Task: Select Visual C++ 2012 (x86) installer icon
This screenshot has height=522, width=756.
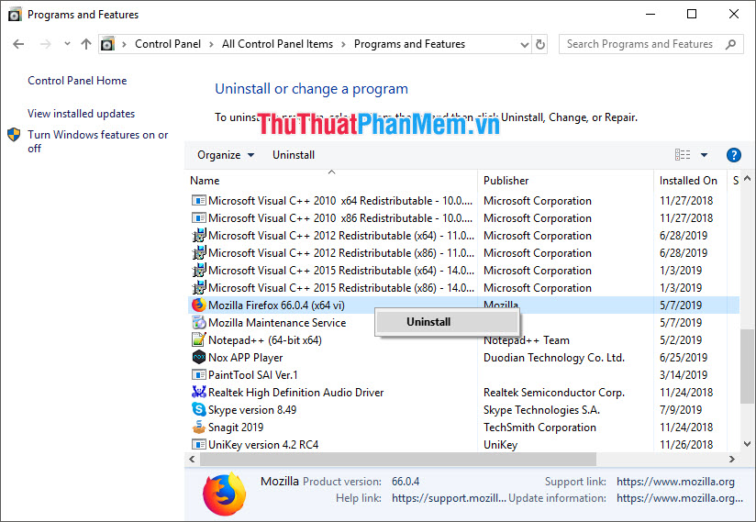Action: (199, 253)
